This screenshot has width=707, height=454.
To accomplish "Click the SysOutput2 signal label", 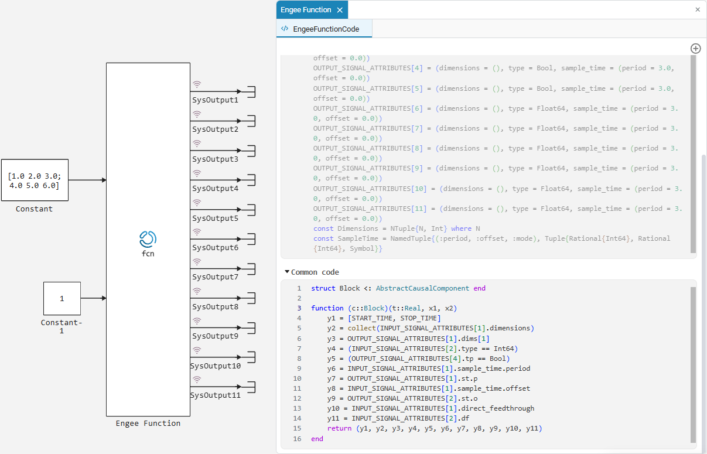I will tap(215, 129).
